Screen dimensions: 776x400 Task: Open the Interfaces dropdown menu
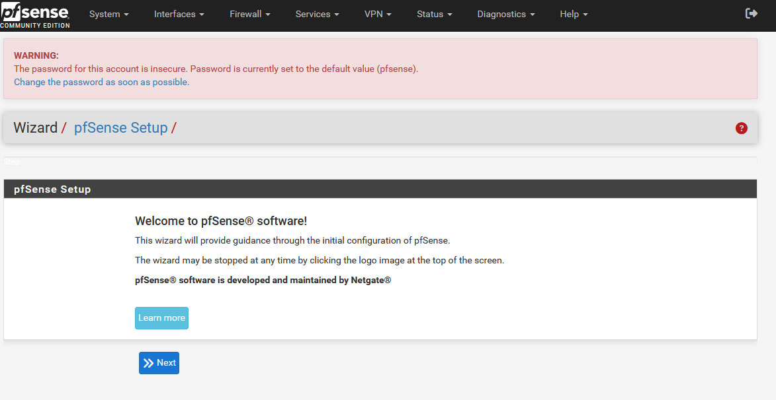click(x=179, y=14)
